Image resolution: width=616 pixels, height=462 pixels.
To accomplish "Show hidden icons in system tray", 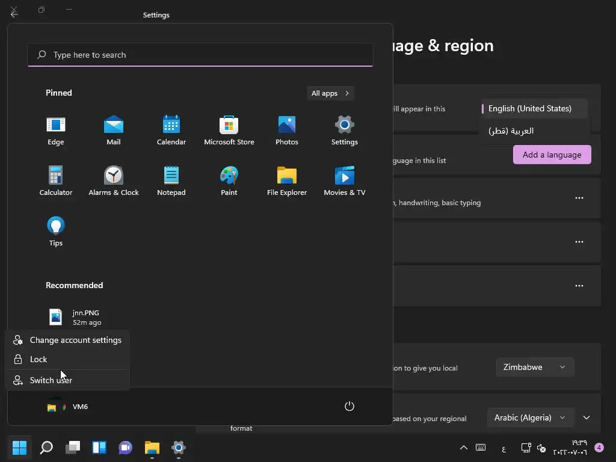I will (464, 448).
